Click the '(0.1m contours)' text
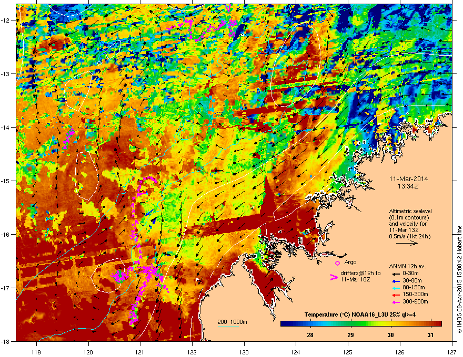Screen dimensions: 463x357 [409, 217]
